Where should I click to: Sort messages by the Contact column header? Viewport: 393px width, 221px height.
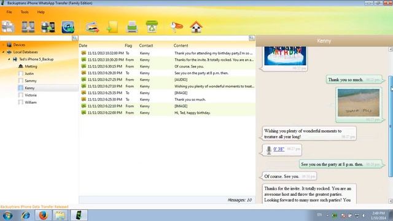(x=146, y=45)
